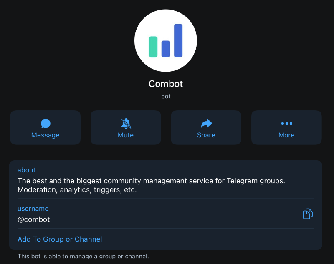334x264 pixels.
Task: Click the Combot title name
Action: (166, 84)
